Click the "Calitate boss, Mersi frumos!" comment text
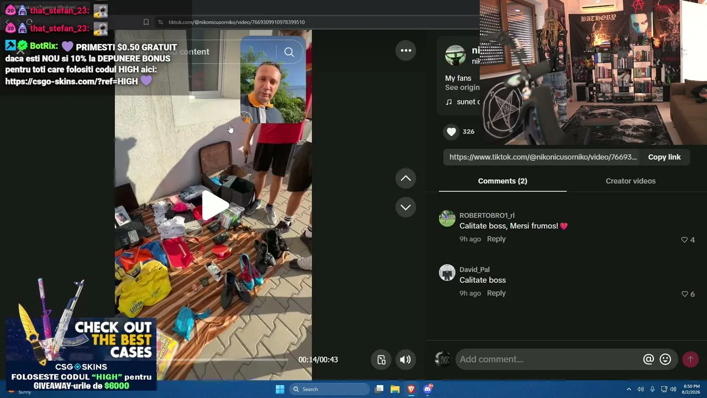The width and height of the screenshot is (707, 398). click(x=514, y=226)
